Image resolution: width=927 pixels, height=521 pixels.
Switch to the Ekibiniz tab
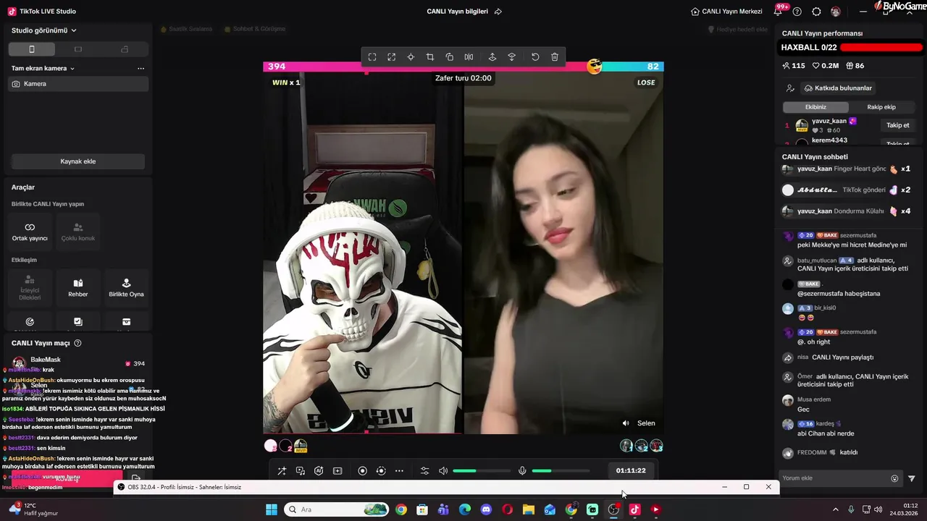[815, 107]
